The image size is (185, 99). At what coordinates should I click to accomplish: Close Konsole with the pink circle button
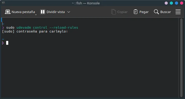pyautogui.click(x=182, y=3)
